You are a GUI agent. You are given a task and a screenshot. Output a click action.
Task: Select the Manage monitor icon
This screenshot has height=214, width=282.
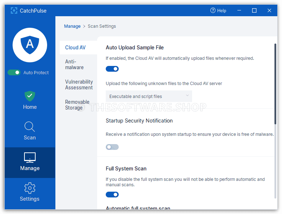pyautogui.click(x=30, y=157)
